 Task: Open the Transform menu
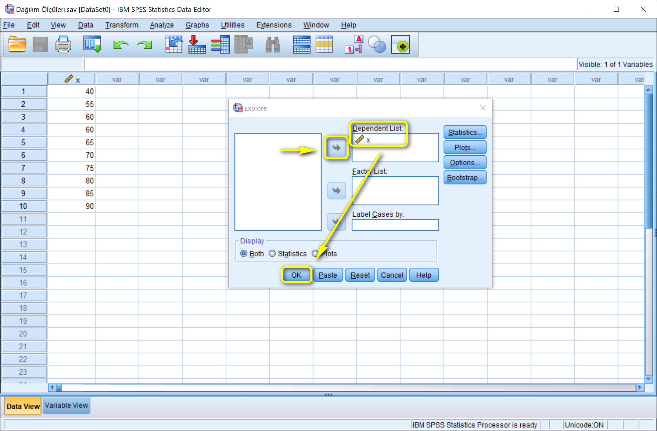coord(121,25)
